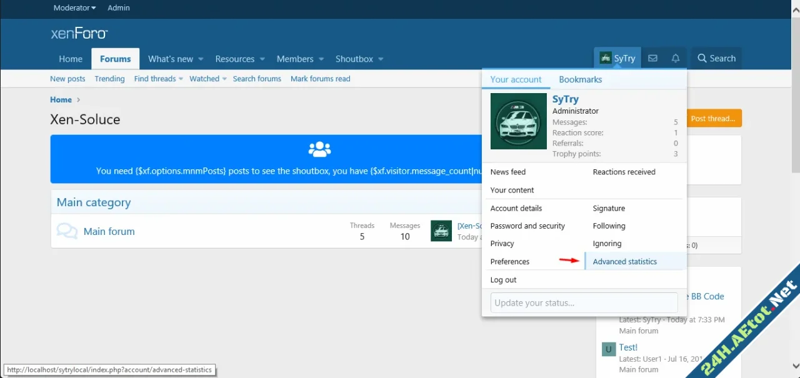800x378 pixels.
Task: Switch to the Bookmarks tab
Action: click(x=580, y=79)
